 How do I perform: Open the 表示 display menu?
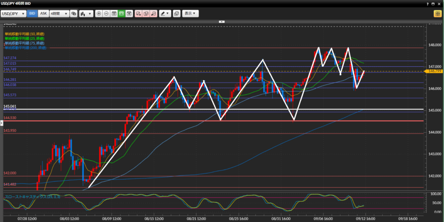(190, 13)
